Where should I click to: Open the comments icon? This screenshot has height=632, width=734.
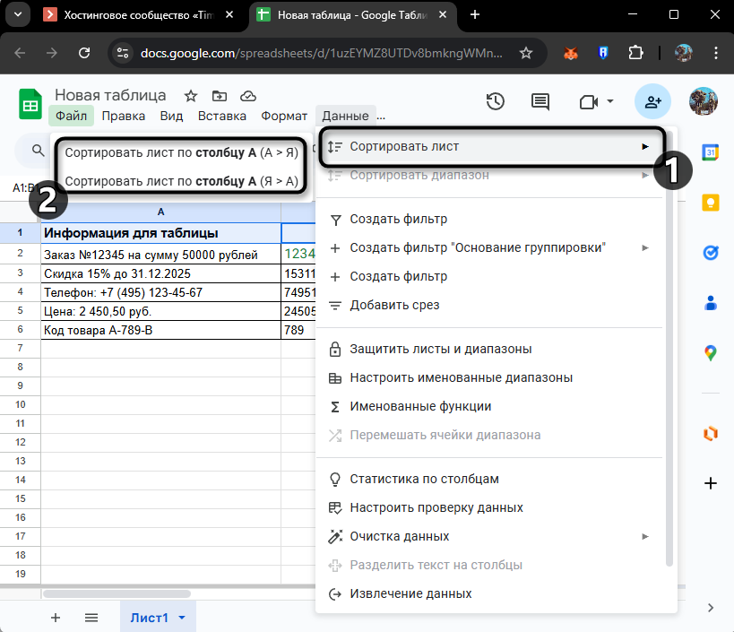540,101
